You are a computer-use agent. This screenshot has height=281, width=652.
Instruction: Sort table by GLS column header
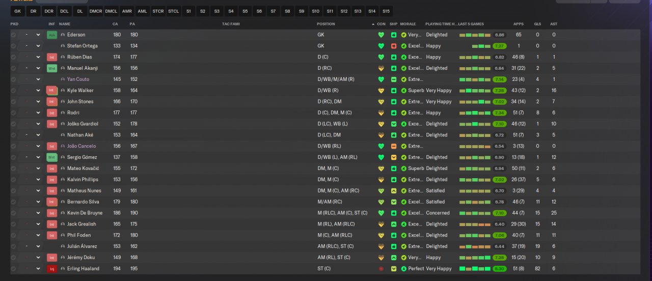coord(537,24)
